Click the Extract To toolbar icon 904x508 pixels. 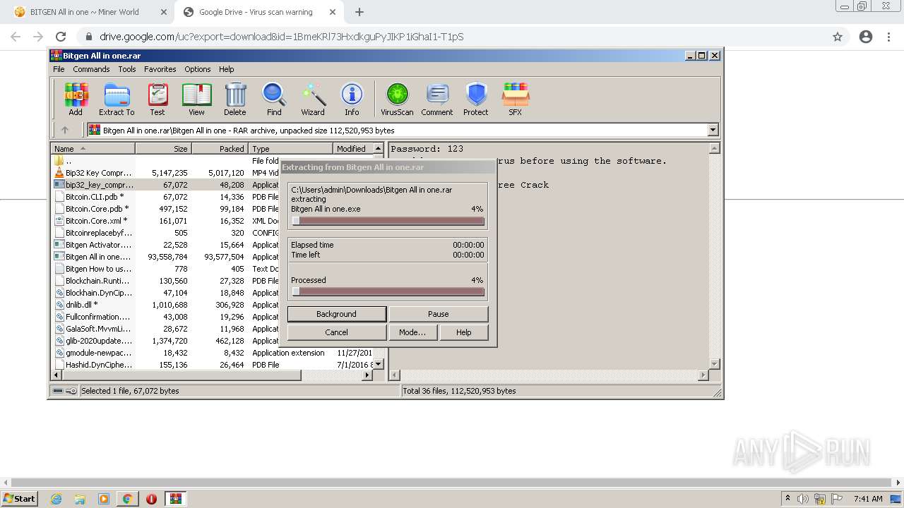(117, 99)
